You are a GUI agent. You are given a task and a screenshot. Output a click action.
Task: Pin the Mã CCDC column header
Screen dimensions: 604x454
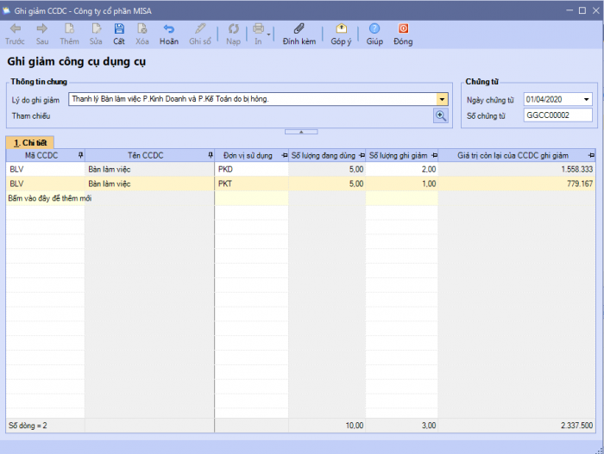tap(80, 156)
